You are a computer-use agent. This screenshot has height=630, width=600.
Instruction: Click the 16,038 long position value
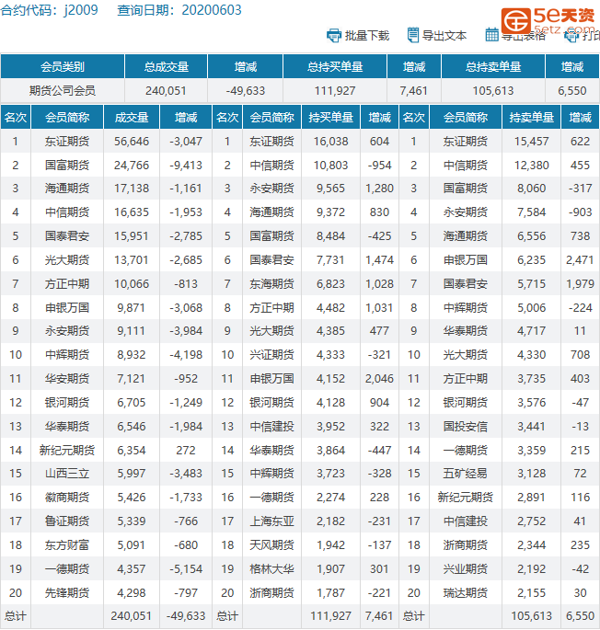coord(330,142)
